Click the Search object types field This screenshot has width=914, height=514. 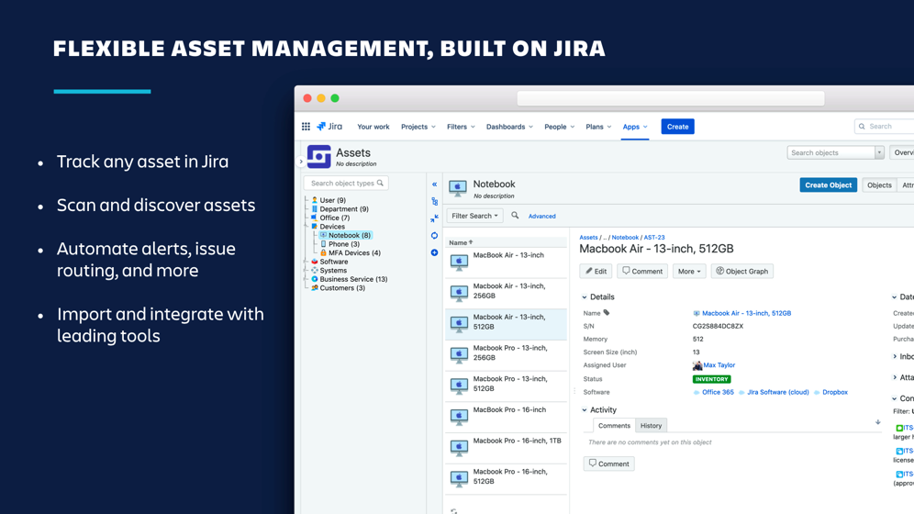346,183
